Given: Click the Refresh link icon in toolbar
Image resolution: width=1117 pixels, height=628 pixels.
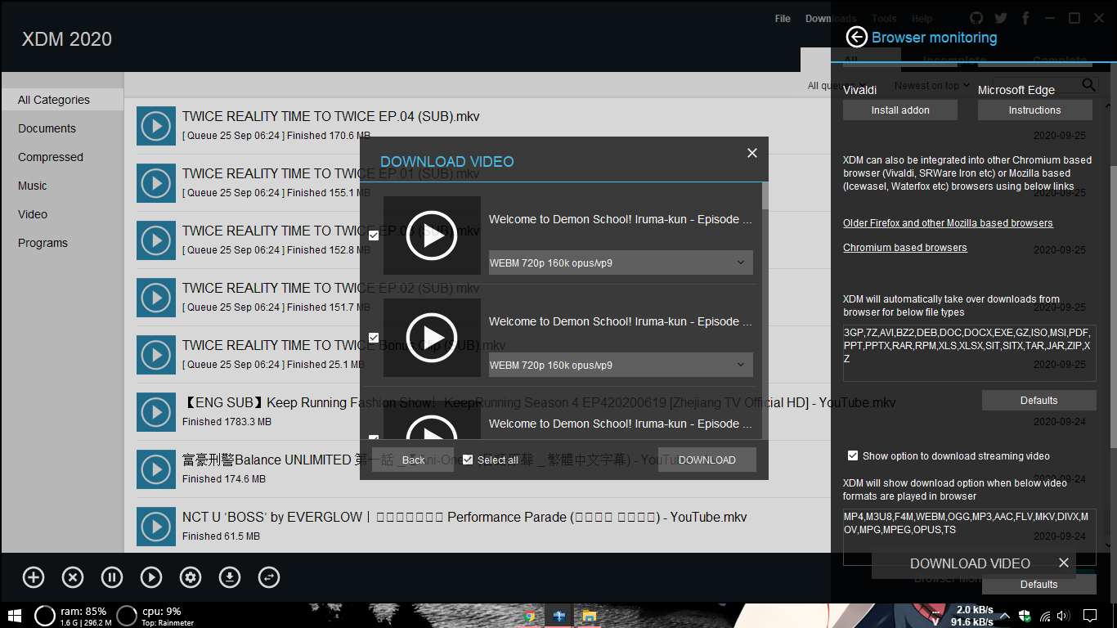Looking at the screenshot, I should [x=269, y=577].
